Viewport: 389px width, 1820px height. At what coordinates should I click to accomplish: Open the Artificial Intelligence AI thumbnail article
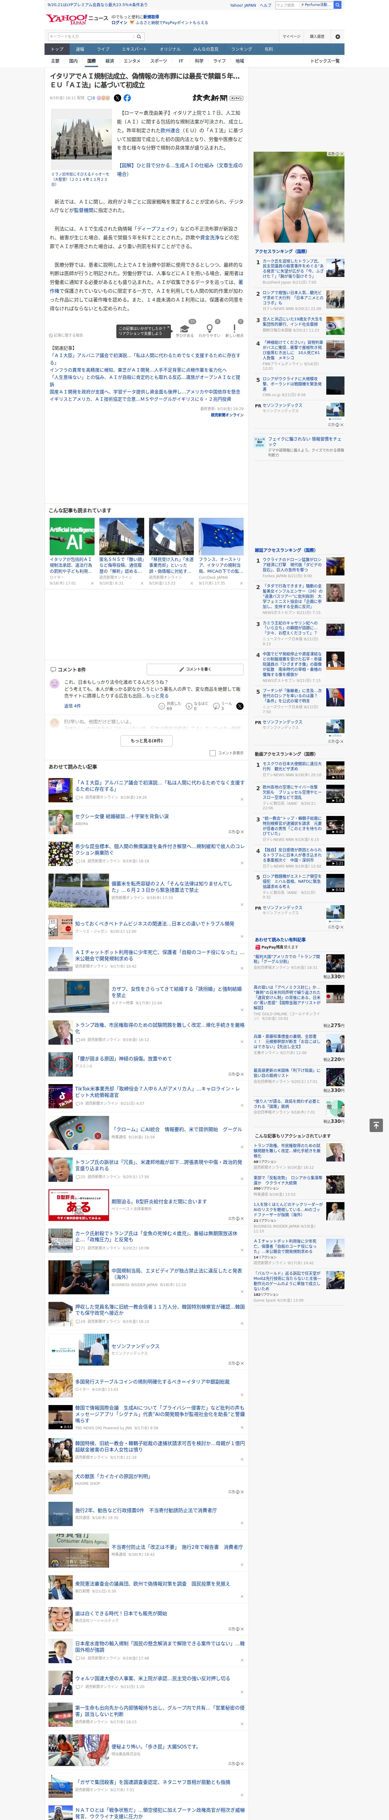point(72,536)
